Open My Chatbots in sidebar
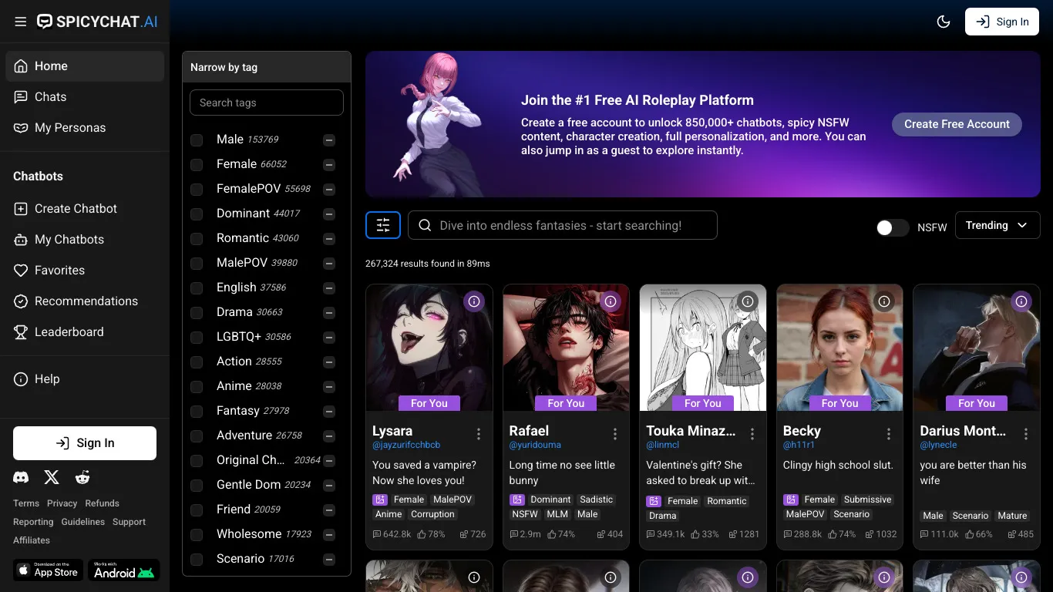Image resolution: width=1053 pixels, height=592 pixels. (85, 240)
